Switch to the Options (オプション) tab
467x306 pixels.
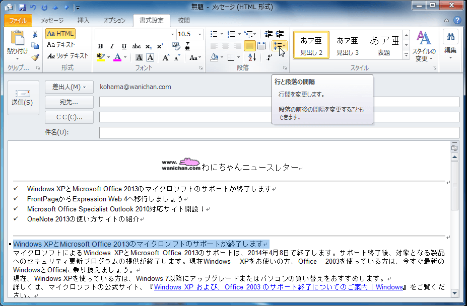pos(114,20)
